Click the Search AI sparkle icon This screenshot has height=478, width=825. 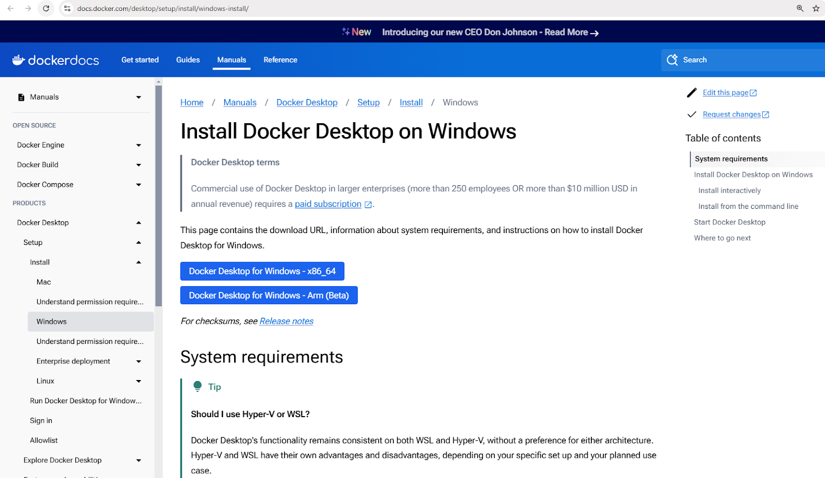point(672,60)
